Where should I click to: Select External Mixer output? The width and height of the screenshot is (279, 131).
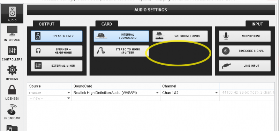click(x=57, y=66)
